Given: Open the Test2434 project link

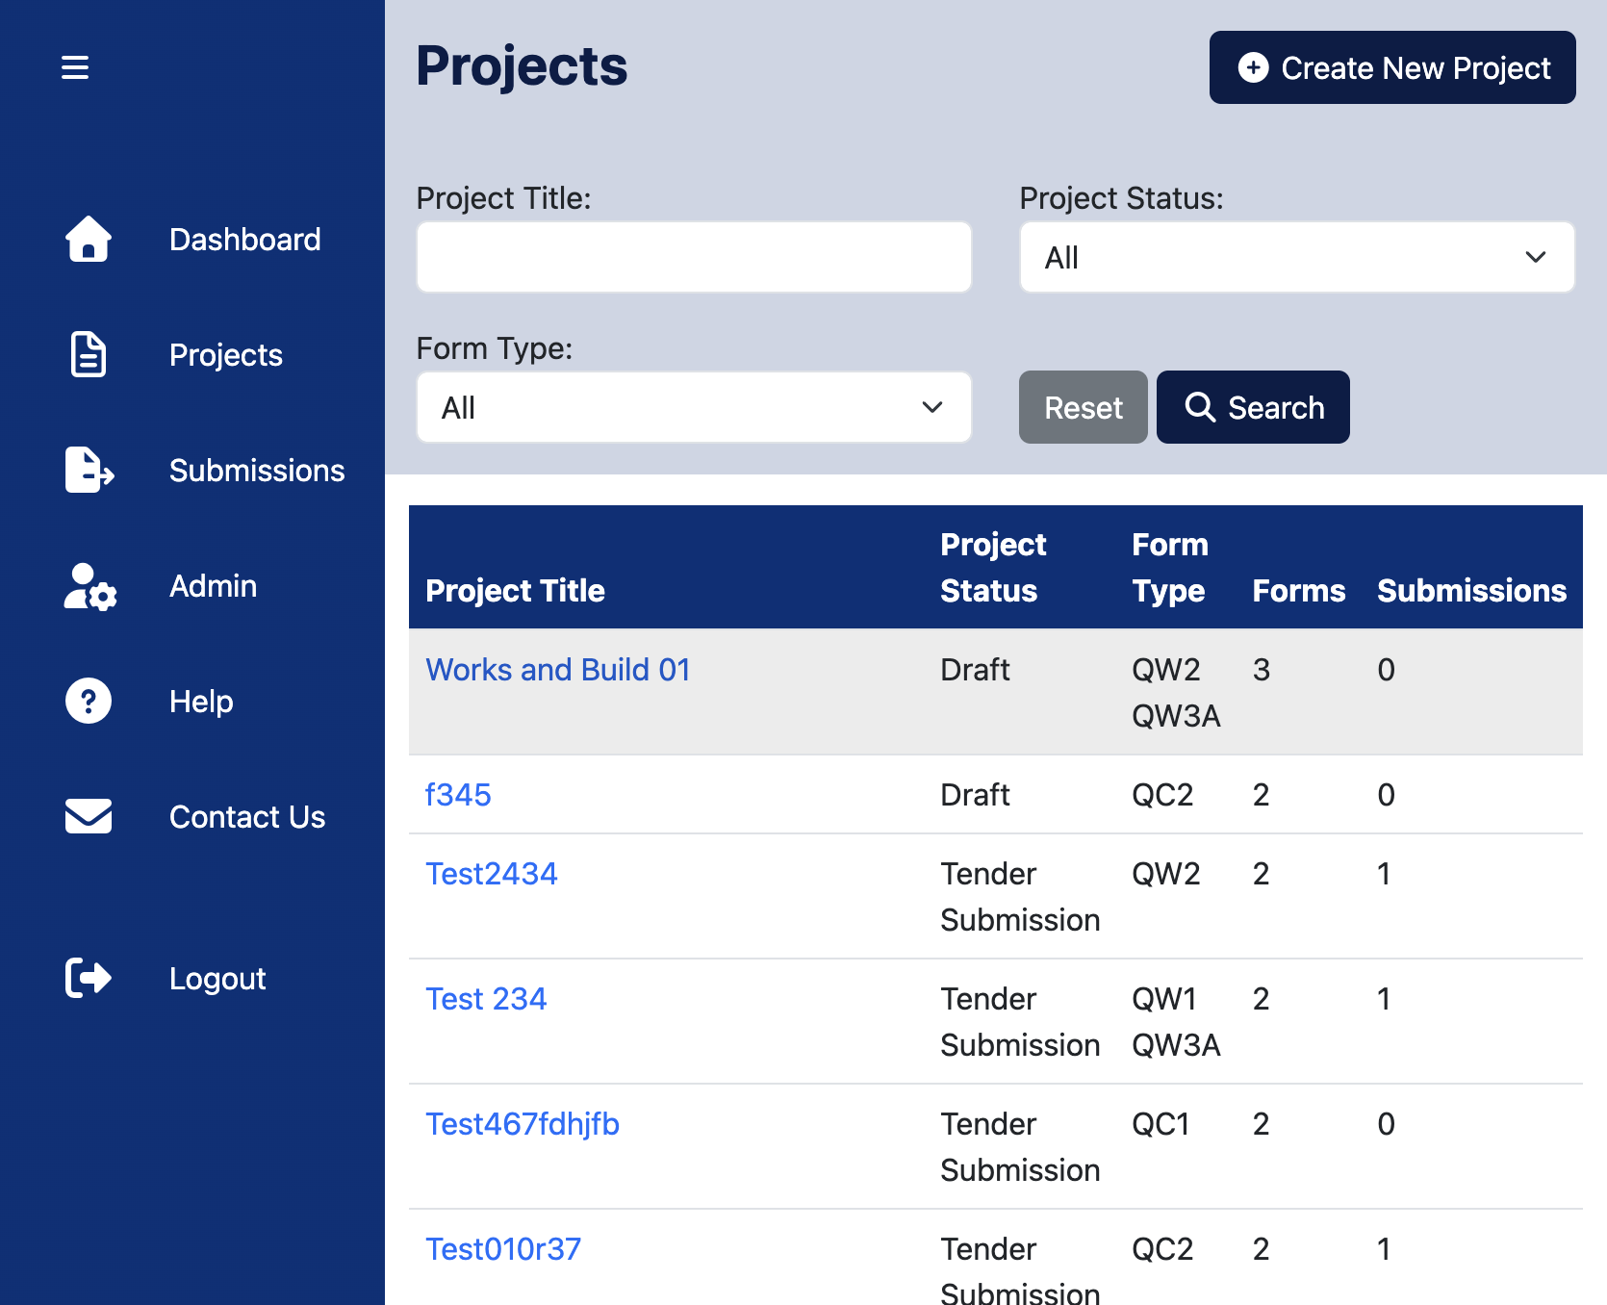Looking at the screenshot, I should coord(492,874).
